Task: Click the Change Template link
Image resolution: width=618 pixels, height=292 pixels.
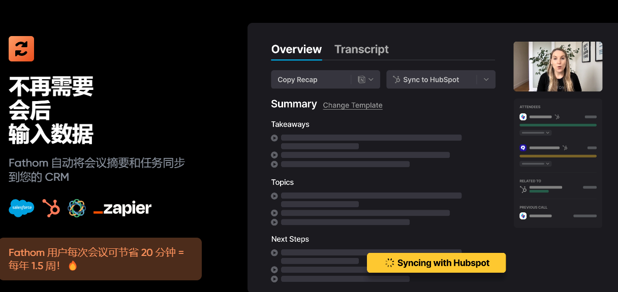Action: (353, 105)
